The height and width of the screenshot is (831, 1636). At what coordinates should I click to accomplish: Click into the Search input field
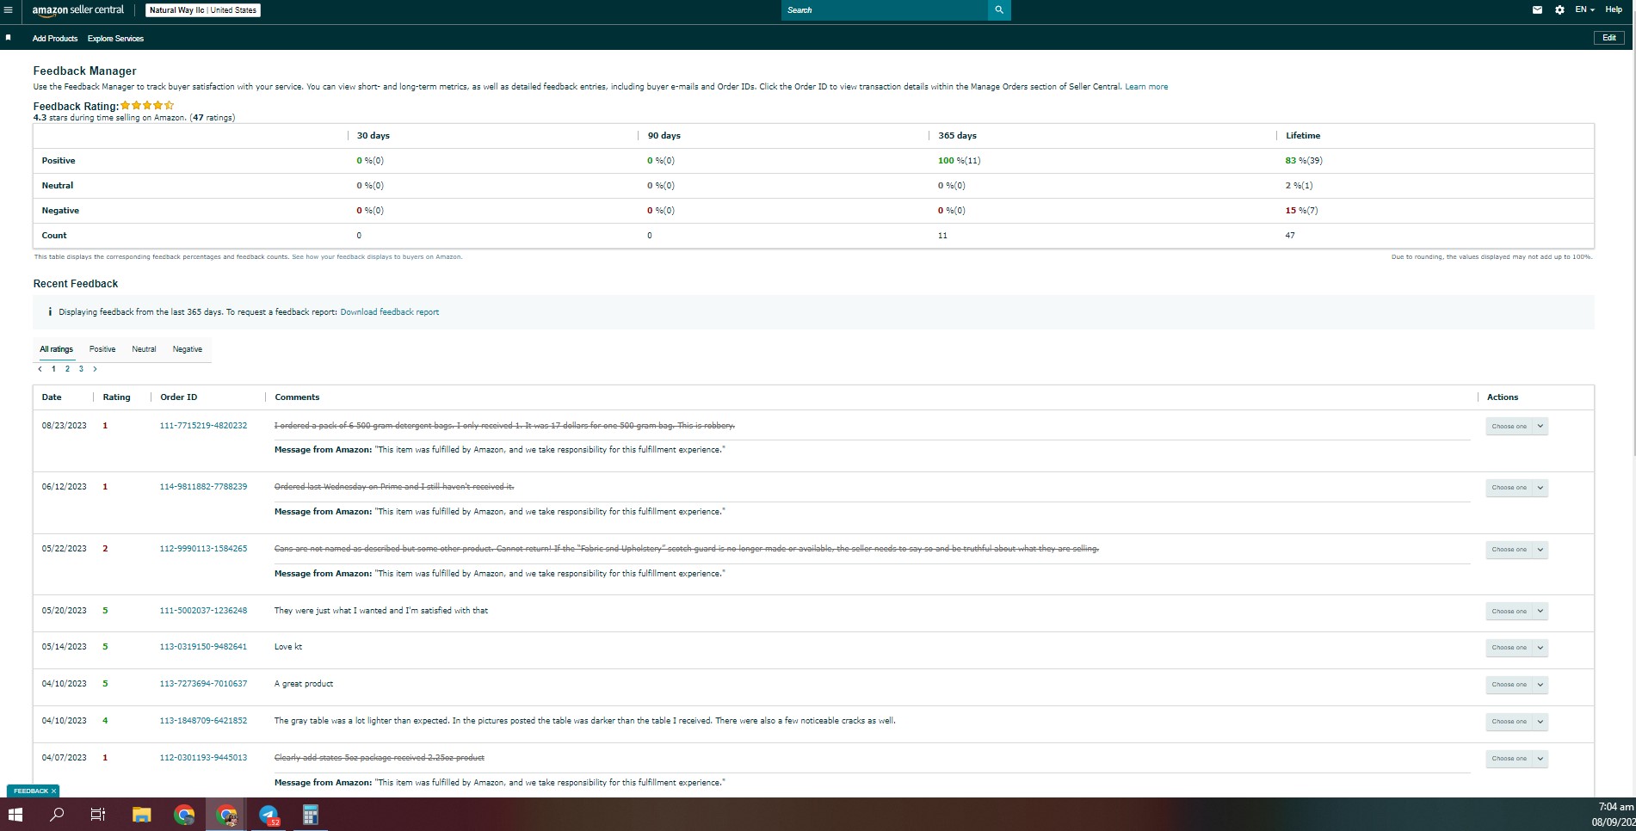point(885,10)
